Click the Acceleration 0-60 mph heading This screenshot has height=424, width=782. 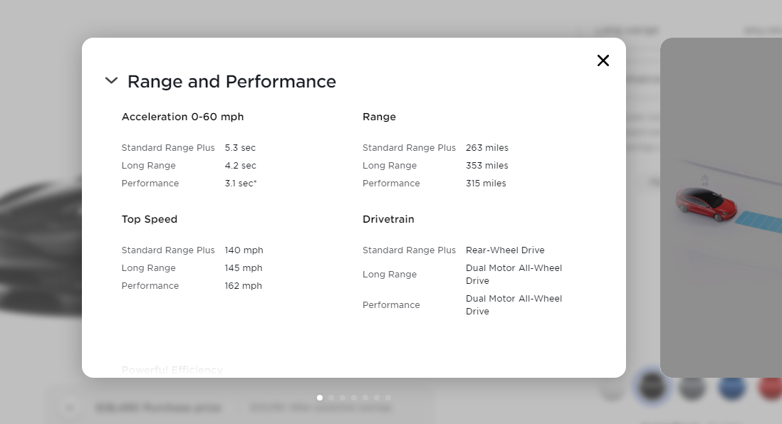tap(182, 117)
